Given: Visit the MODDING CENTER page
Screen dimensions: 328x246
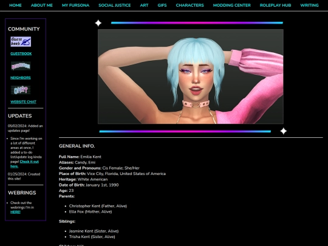Looking at the screenshot, I should [x=232, y=5].
